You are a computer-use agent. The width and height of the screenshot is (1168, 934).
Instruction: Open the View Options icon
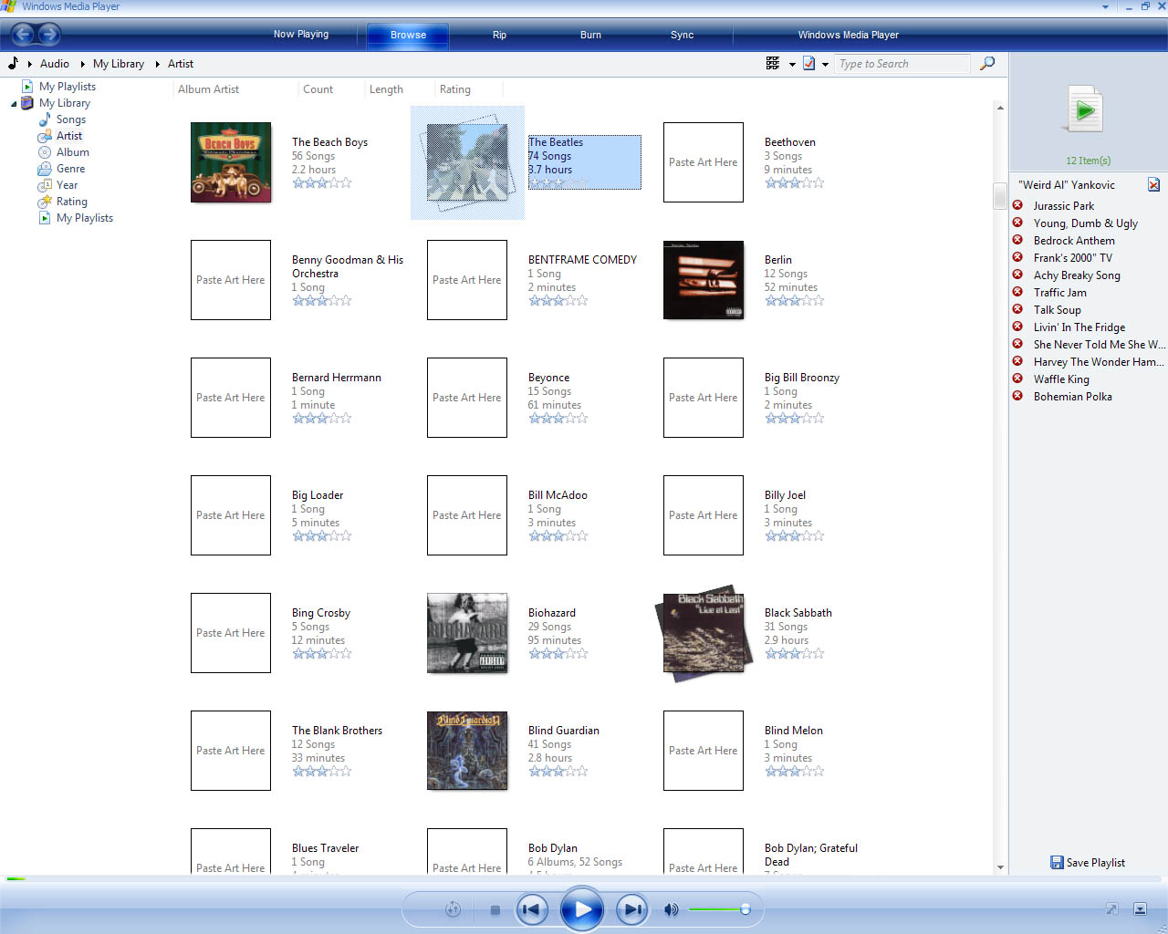[x=773, y=63]
